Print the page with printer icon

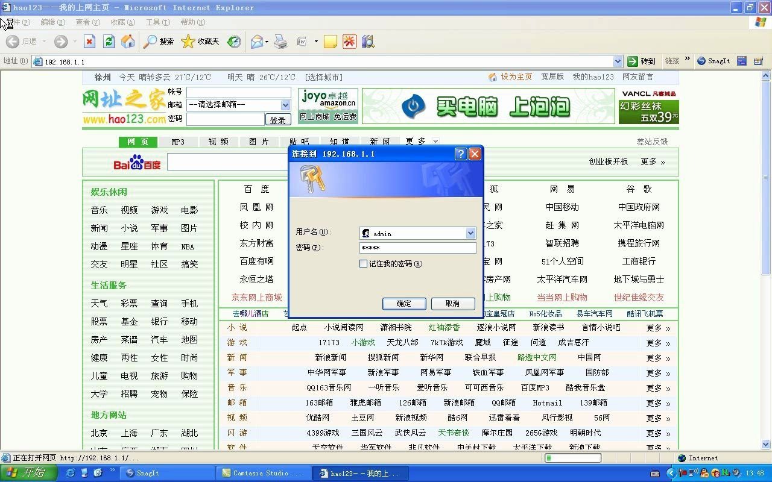point(280,42)
